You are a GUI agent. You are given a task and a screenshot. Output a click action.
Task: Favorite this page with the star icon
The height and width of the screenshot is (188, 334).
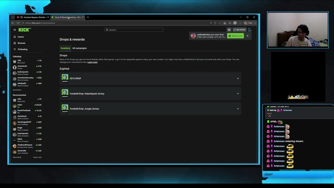[x=219, y=23]
